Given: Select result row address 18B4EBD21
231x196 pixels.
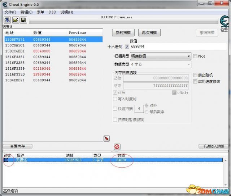Looking at the screenshot, I should coord(53,80).
